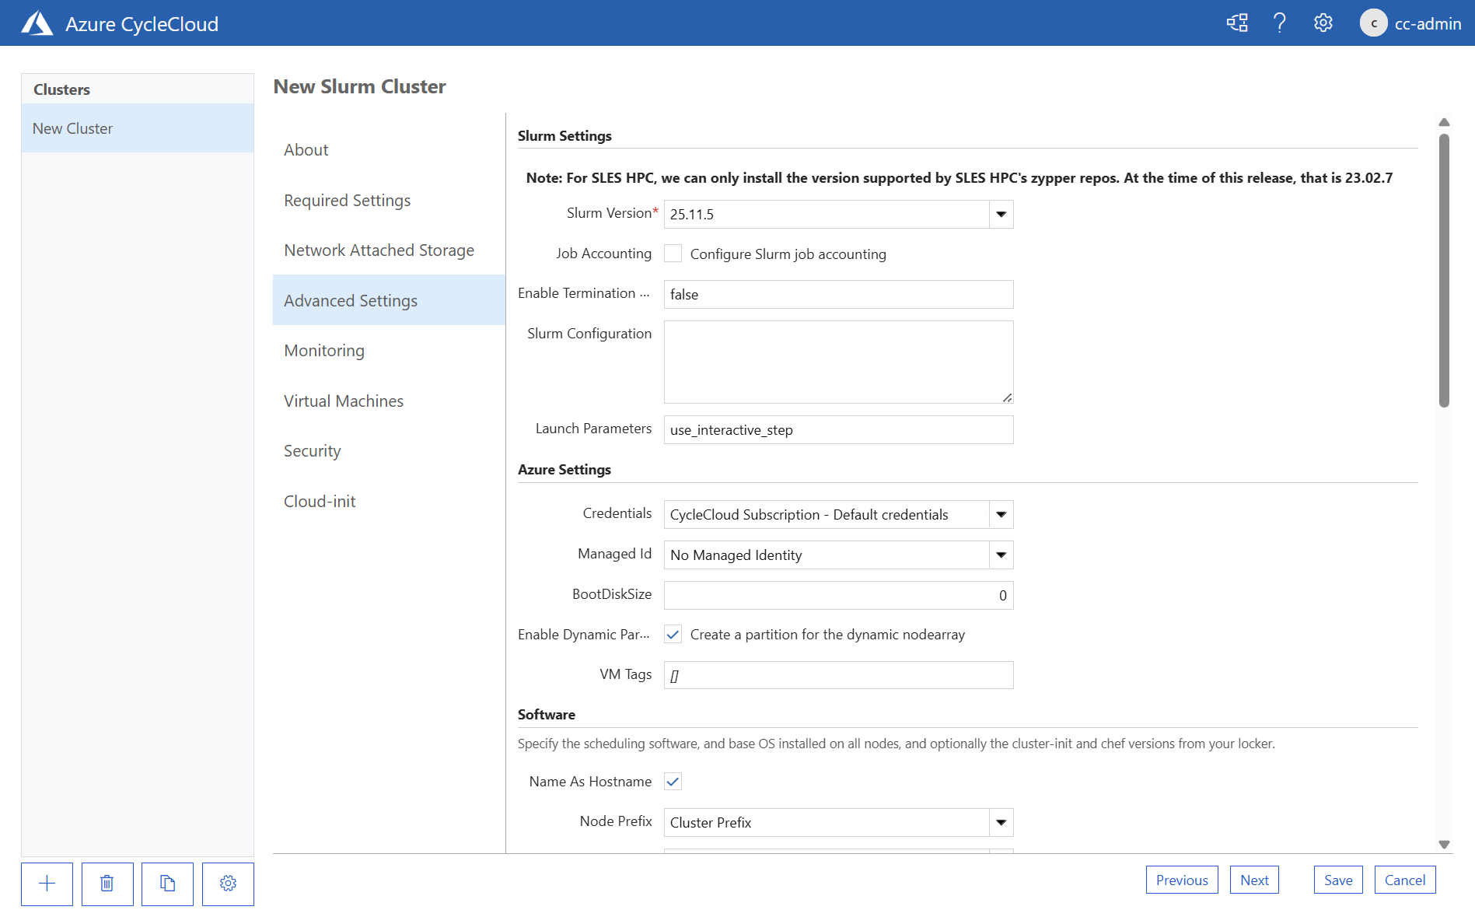1475x917 pixels.
Task: Click the Azure CycleCloud logo icon
Action: click(x=37, y=23)
